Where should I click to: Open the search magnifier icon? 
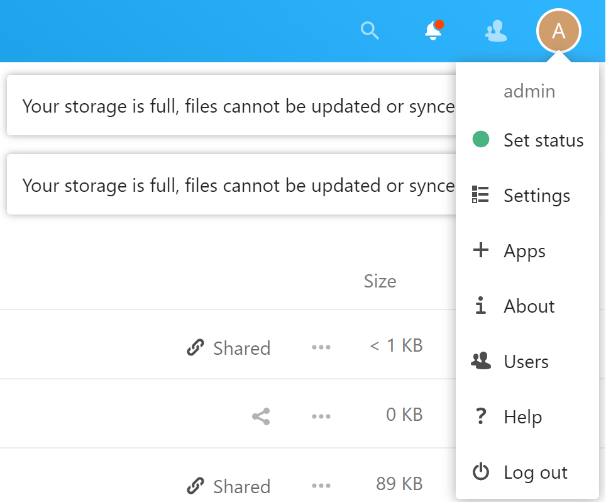tap(370, 30)
